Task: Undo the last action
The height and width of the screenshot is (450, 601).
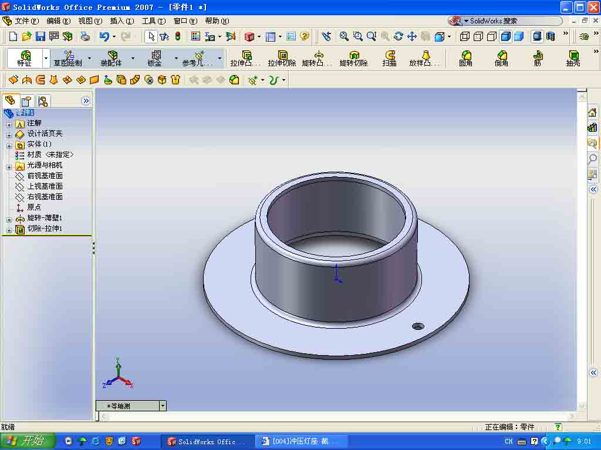Action: (x=104, y=36)
